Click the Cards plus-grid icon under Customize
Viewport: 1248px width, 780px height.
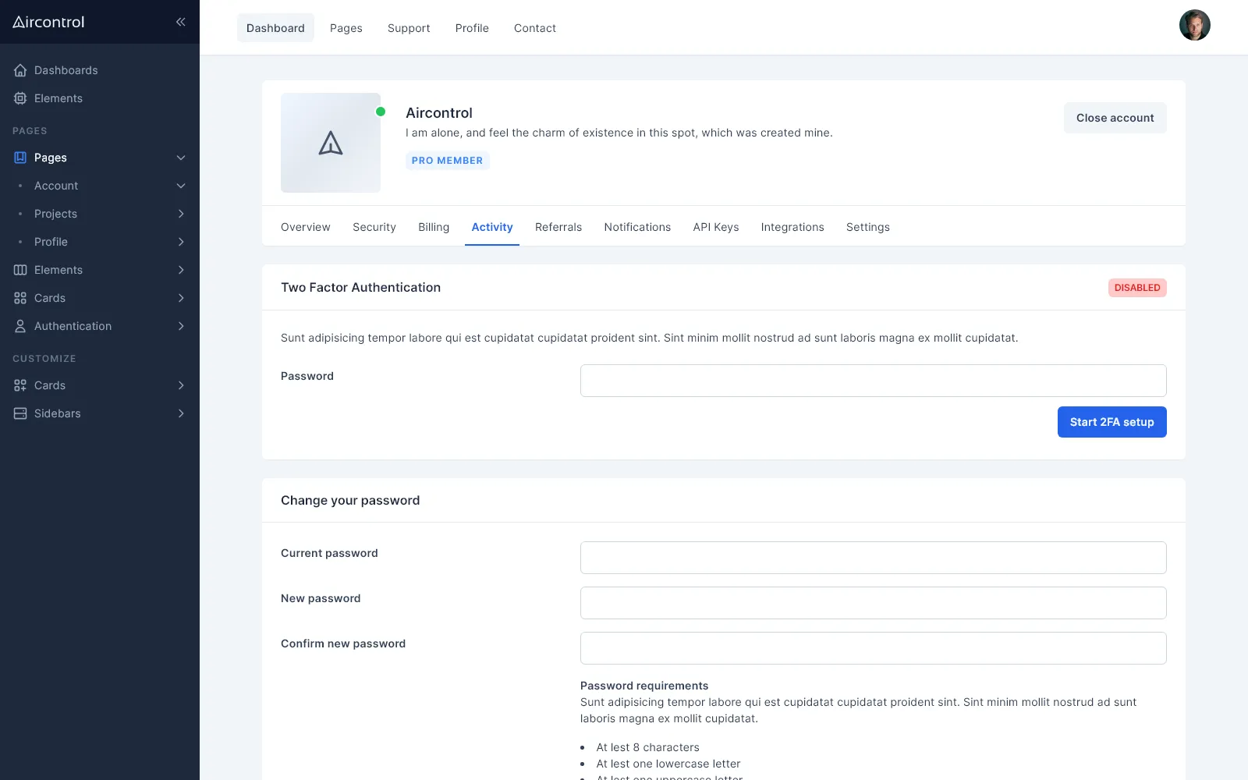pos(20,385)
